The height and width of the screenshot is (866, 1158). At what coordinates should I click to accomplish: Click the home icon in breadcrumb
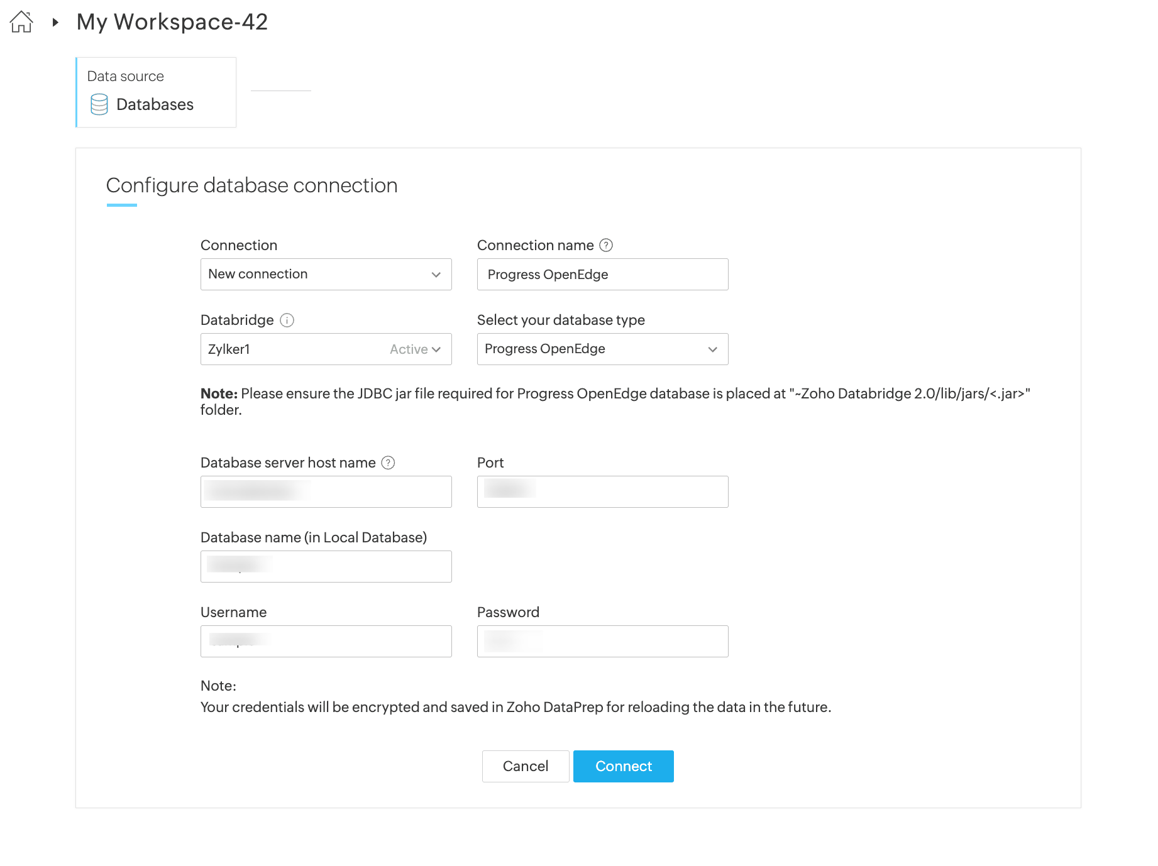coord(21,22)
